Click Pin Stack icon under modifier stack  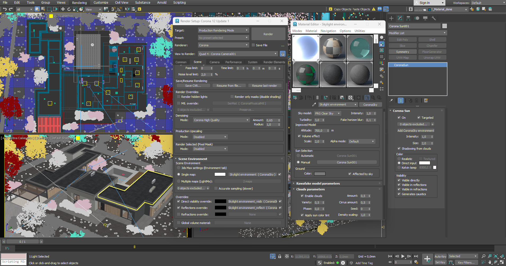(391, 100)
